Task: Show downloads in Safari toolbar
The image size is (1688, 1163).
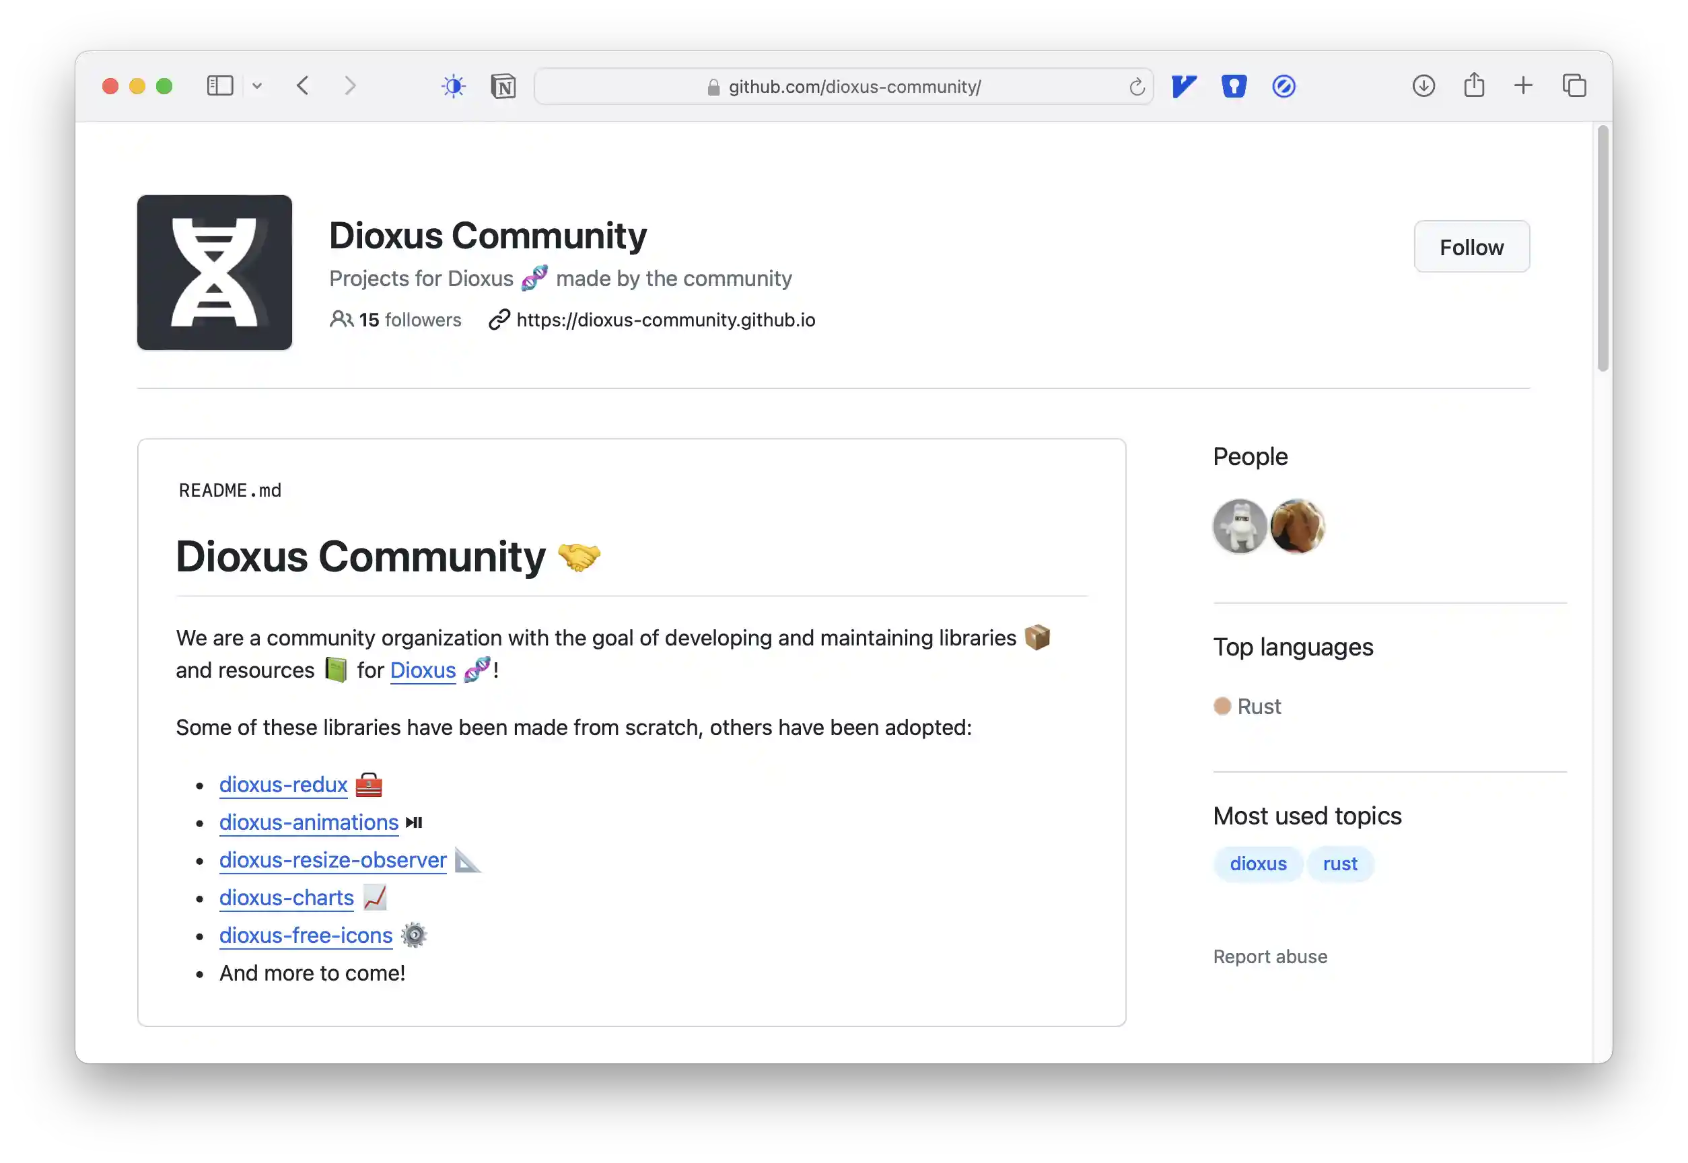Action: coord(1423,86)
